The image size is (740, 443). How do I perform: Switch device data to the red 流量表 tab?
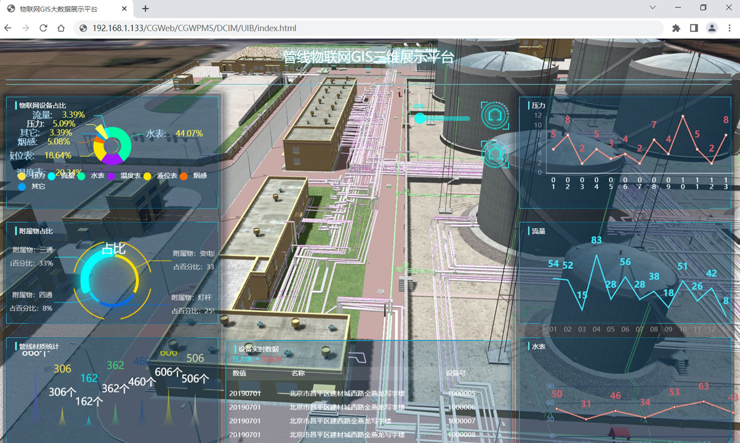pyautogui.click(x=271, y=359)
